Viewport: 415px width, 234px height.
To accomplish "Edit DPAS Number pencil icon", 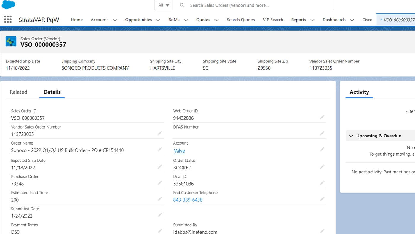I will 322,133.
